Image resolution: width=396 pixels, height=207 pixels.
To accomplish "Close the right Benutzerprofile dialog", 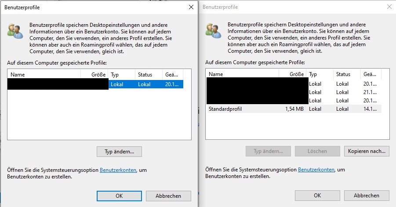I will coord(389,7).
